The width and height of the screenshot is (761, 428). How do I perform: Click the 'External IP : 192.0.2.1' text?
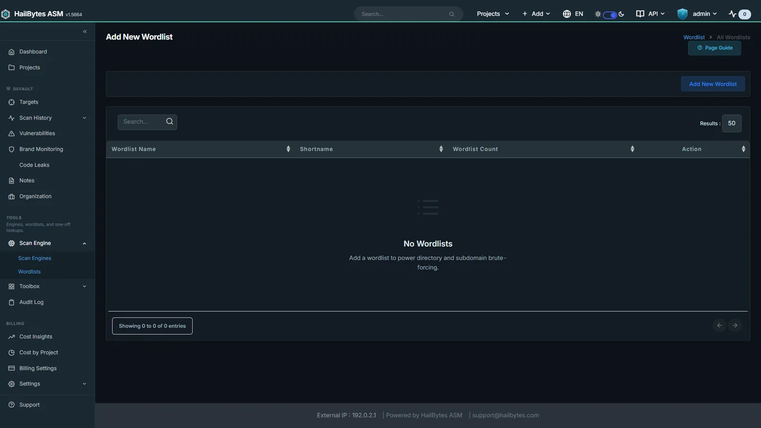point(346,415)
